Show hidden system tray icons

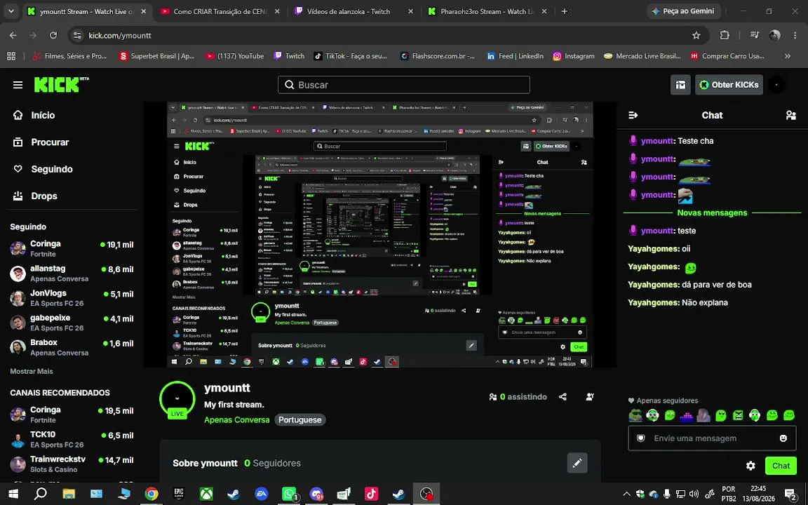[626, 494]
